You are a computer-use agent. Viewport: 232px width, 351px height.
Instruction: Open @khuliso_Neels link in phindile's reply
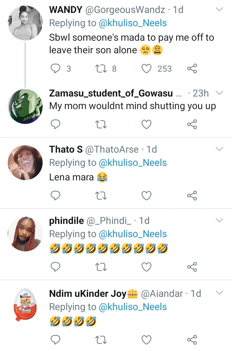coord(133,234)
